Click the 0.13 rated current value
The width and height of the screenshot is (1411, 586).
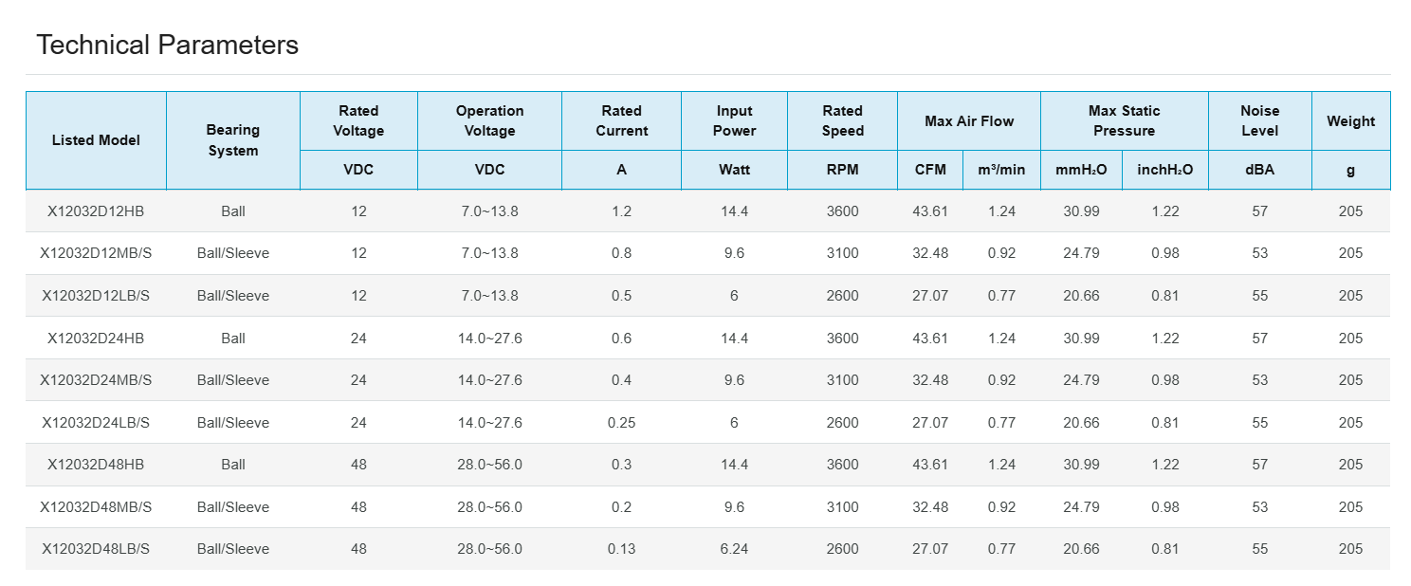tap(621, 549)
